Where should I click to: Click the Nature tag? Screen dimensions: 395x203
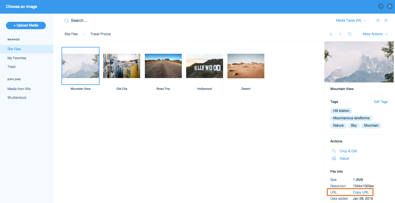point(338,126)
